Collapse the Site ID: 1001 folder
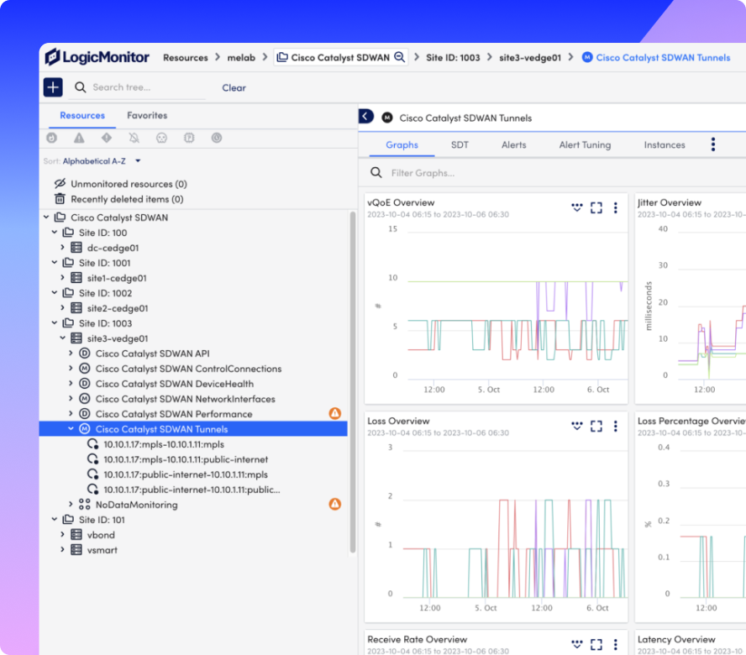The image size is (746, 655). pyautogui.click(x=55, y=263)
